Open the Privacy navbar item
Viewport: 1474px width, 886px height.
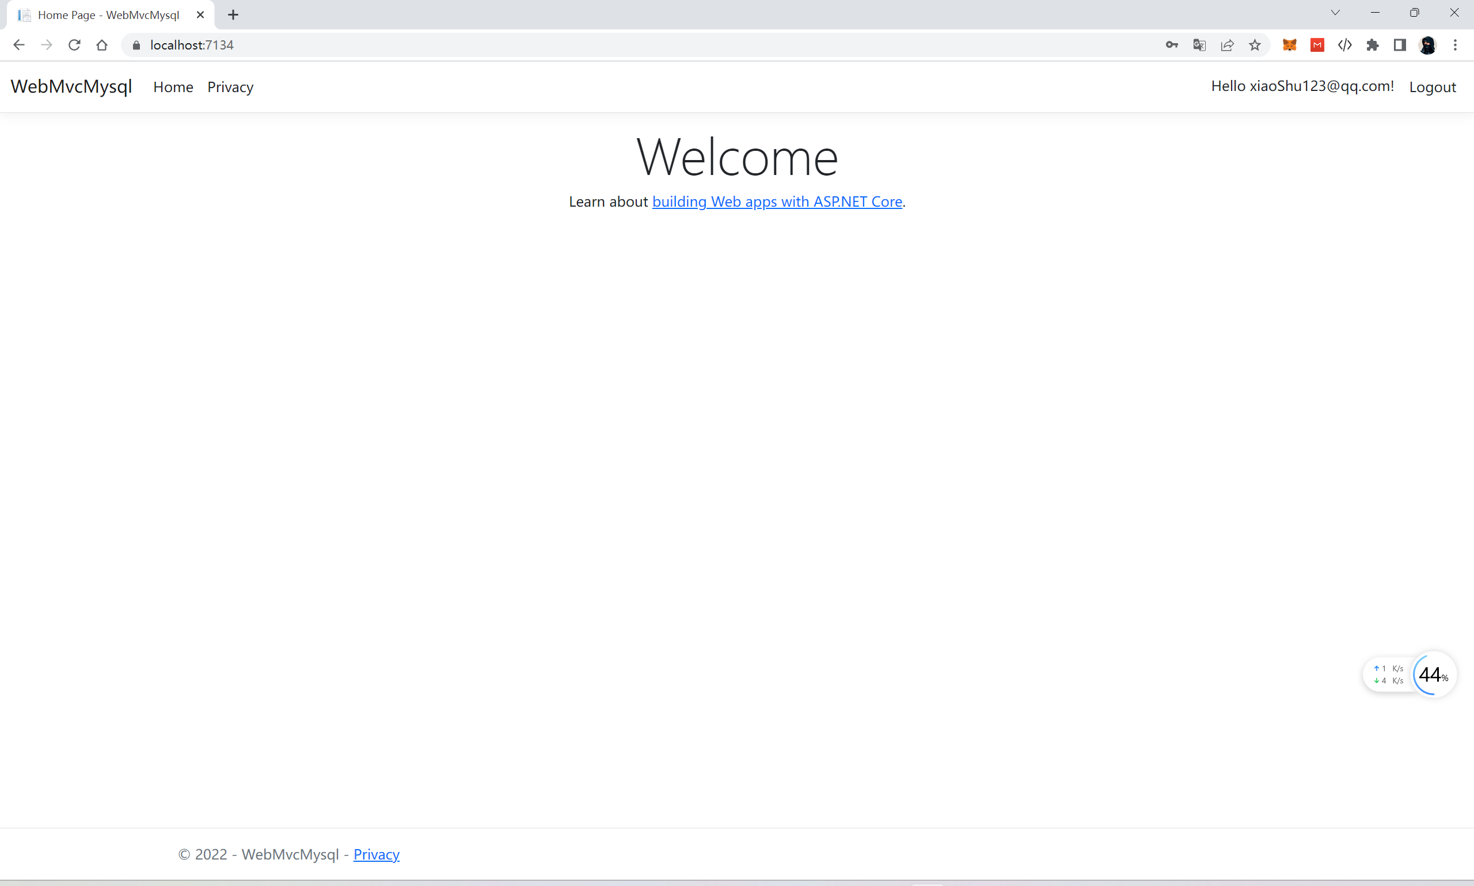(x=230, y=87)
